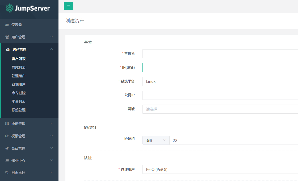Screen dimensions: 298x181
Task: Open the 仪表盘 dashboard icon
Action: coord(7,25)
